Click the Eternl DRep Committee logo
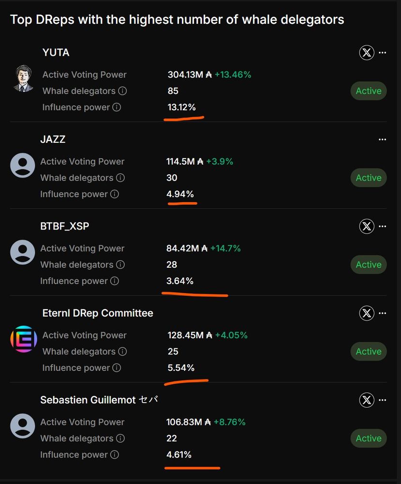The height and width of the screenshot is (484, 401). point(23,339)
